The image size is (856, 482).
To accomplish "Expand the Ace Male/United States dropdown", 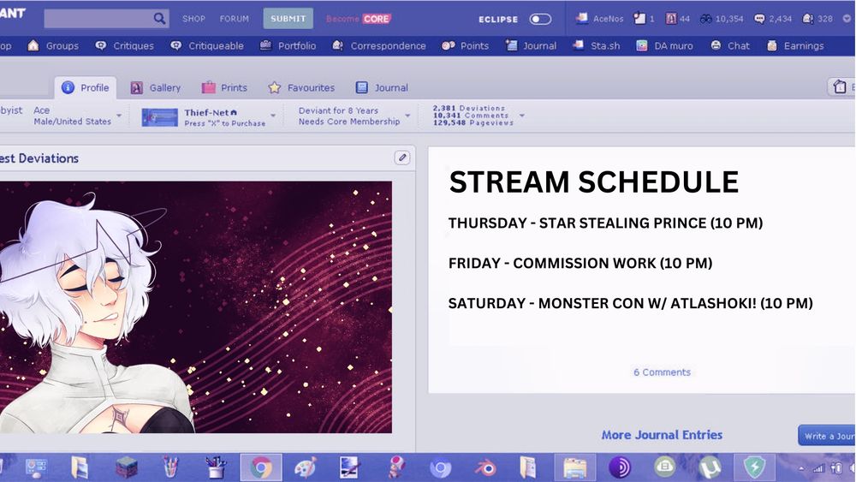I will 119,116.
